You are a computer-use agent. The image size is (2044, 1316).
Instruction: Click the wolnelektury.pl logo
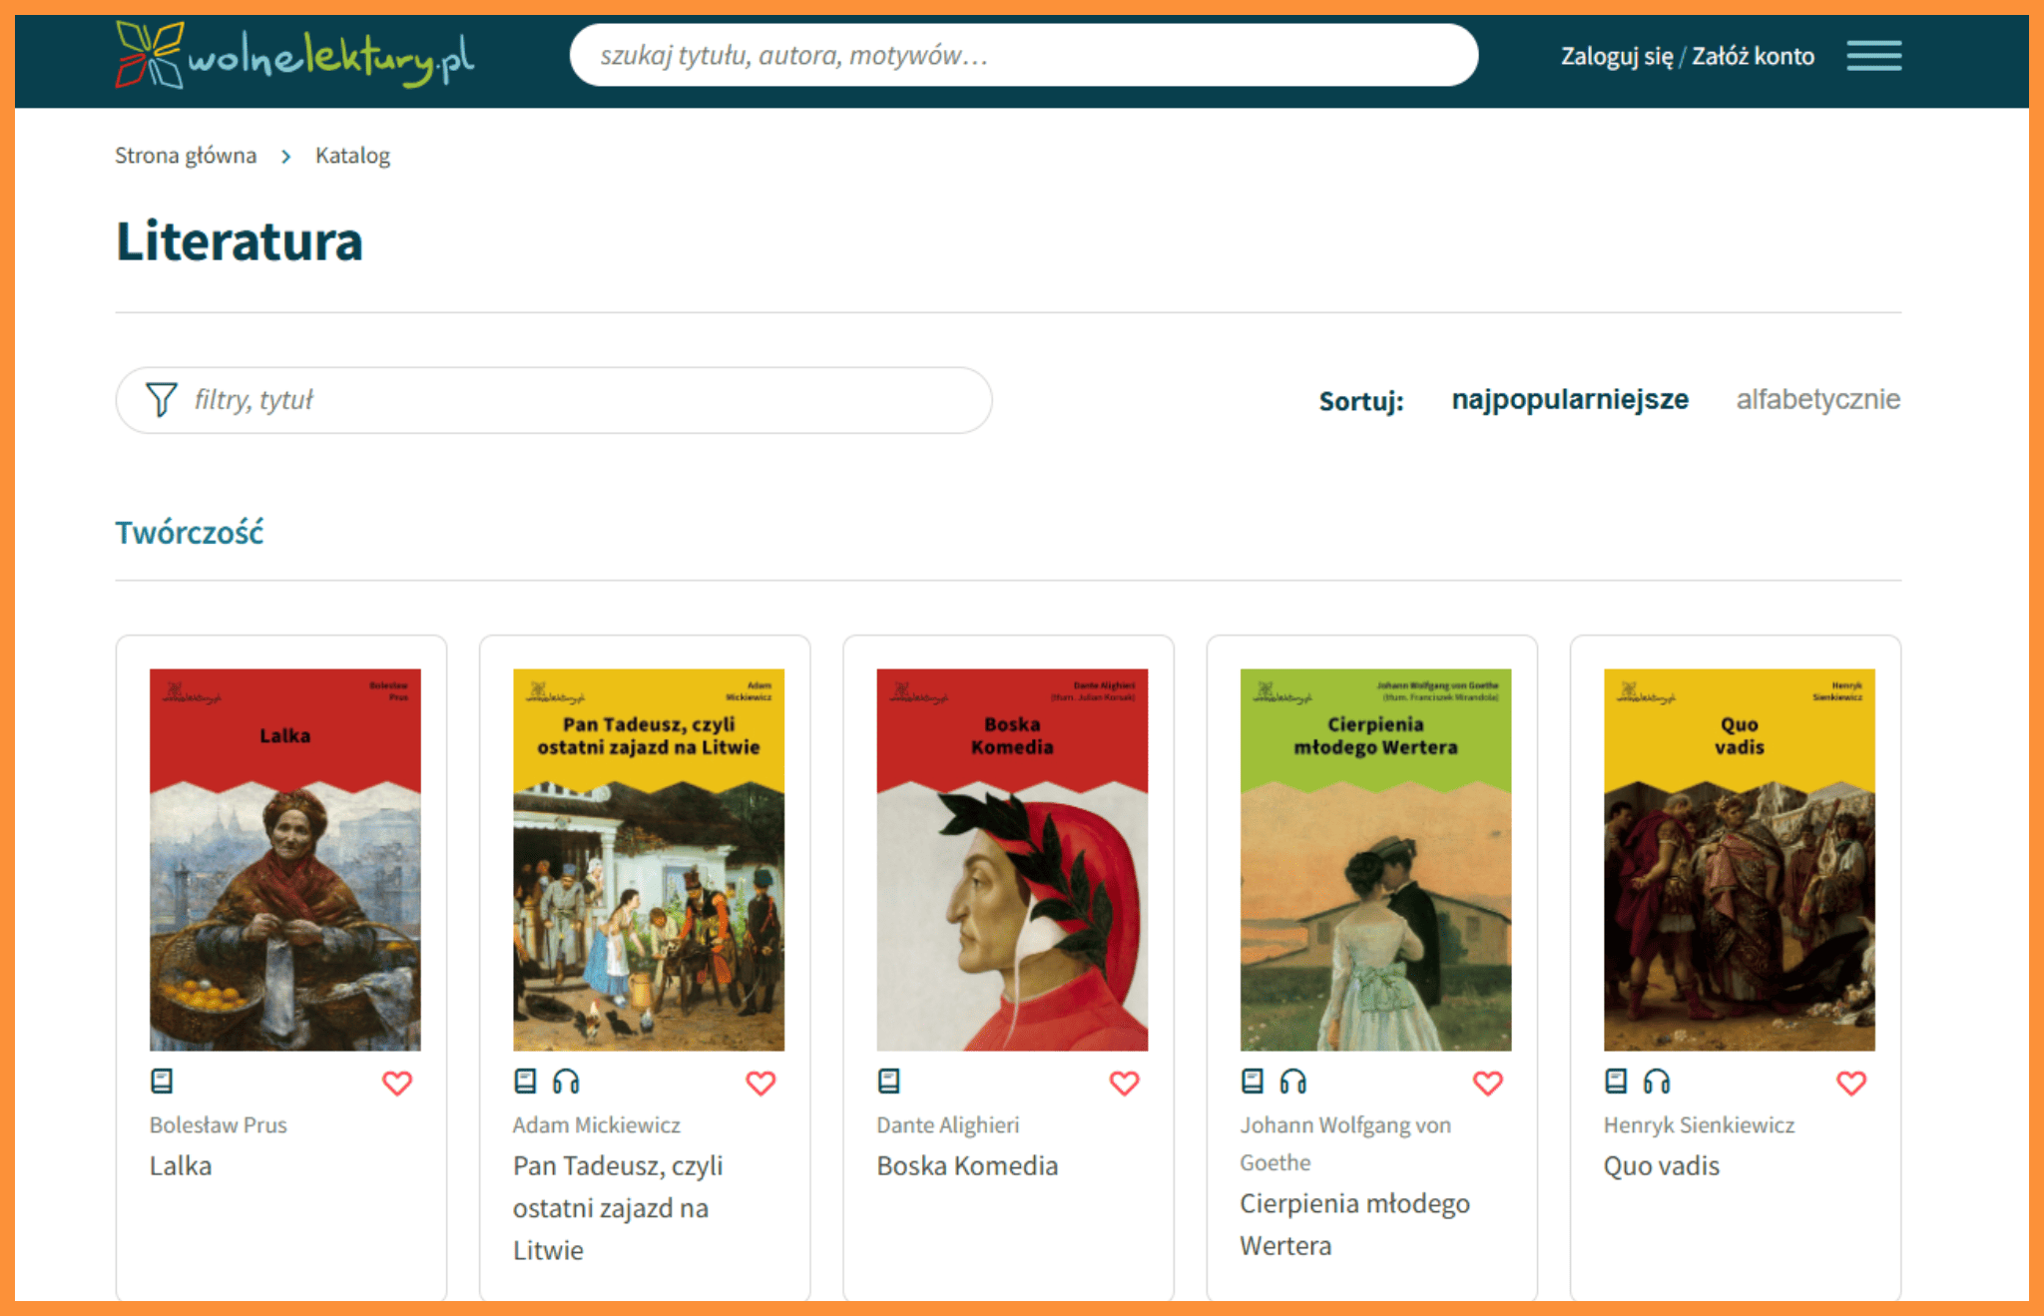pos(294,55)
